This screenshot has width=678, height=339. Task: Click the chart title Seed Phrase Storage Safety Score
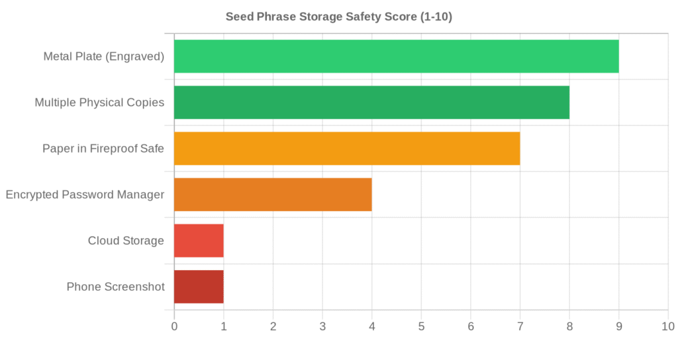[338, 17]
